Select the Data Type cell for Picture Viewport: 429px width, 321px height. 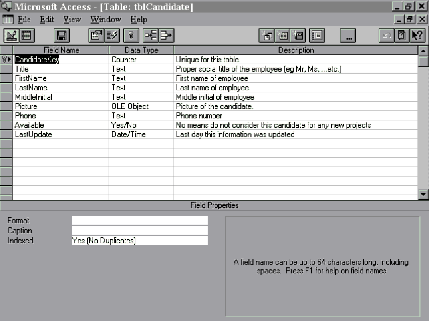pyautogui.click(x=141, y=106)
